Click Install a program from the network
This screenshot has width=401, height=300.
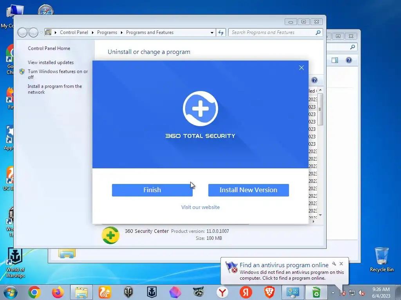55,89
